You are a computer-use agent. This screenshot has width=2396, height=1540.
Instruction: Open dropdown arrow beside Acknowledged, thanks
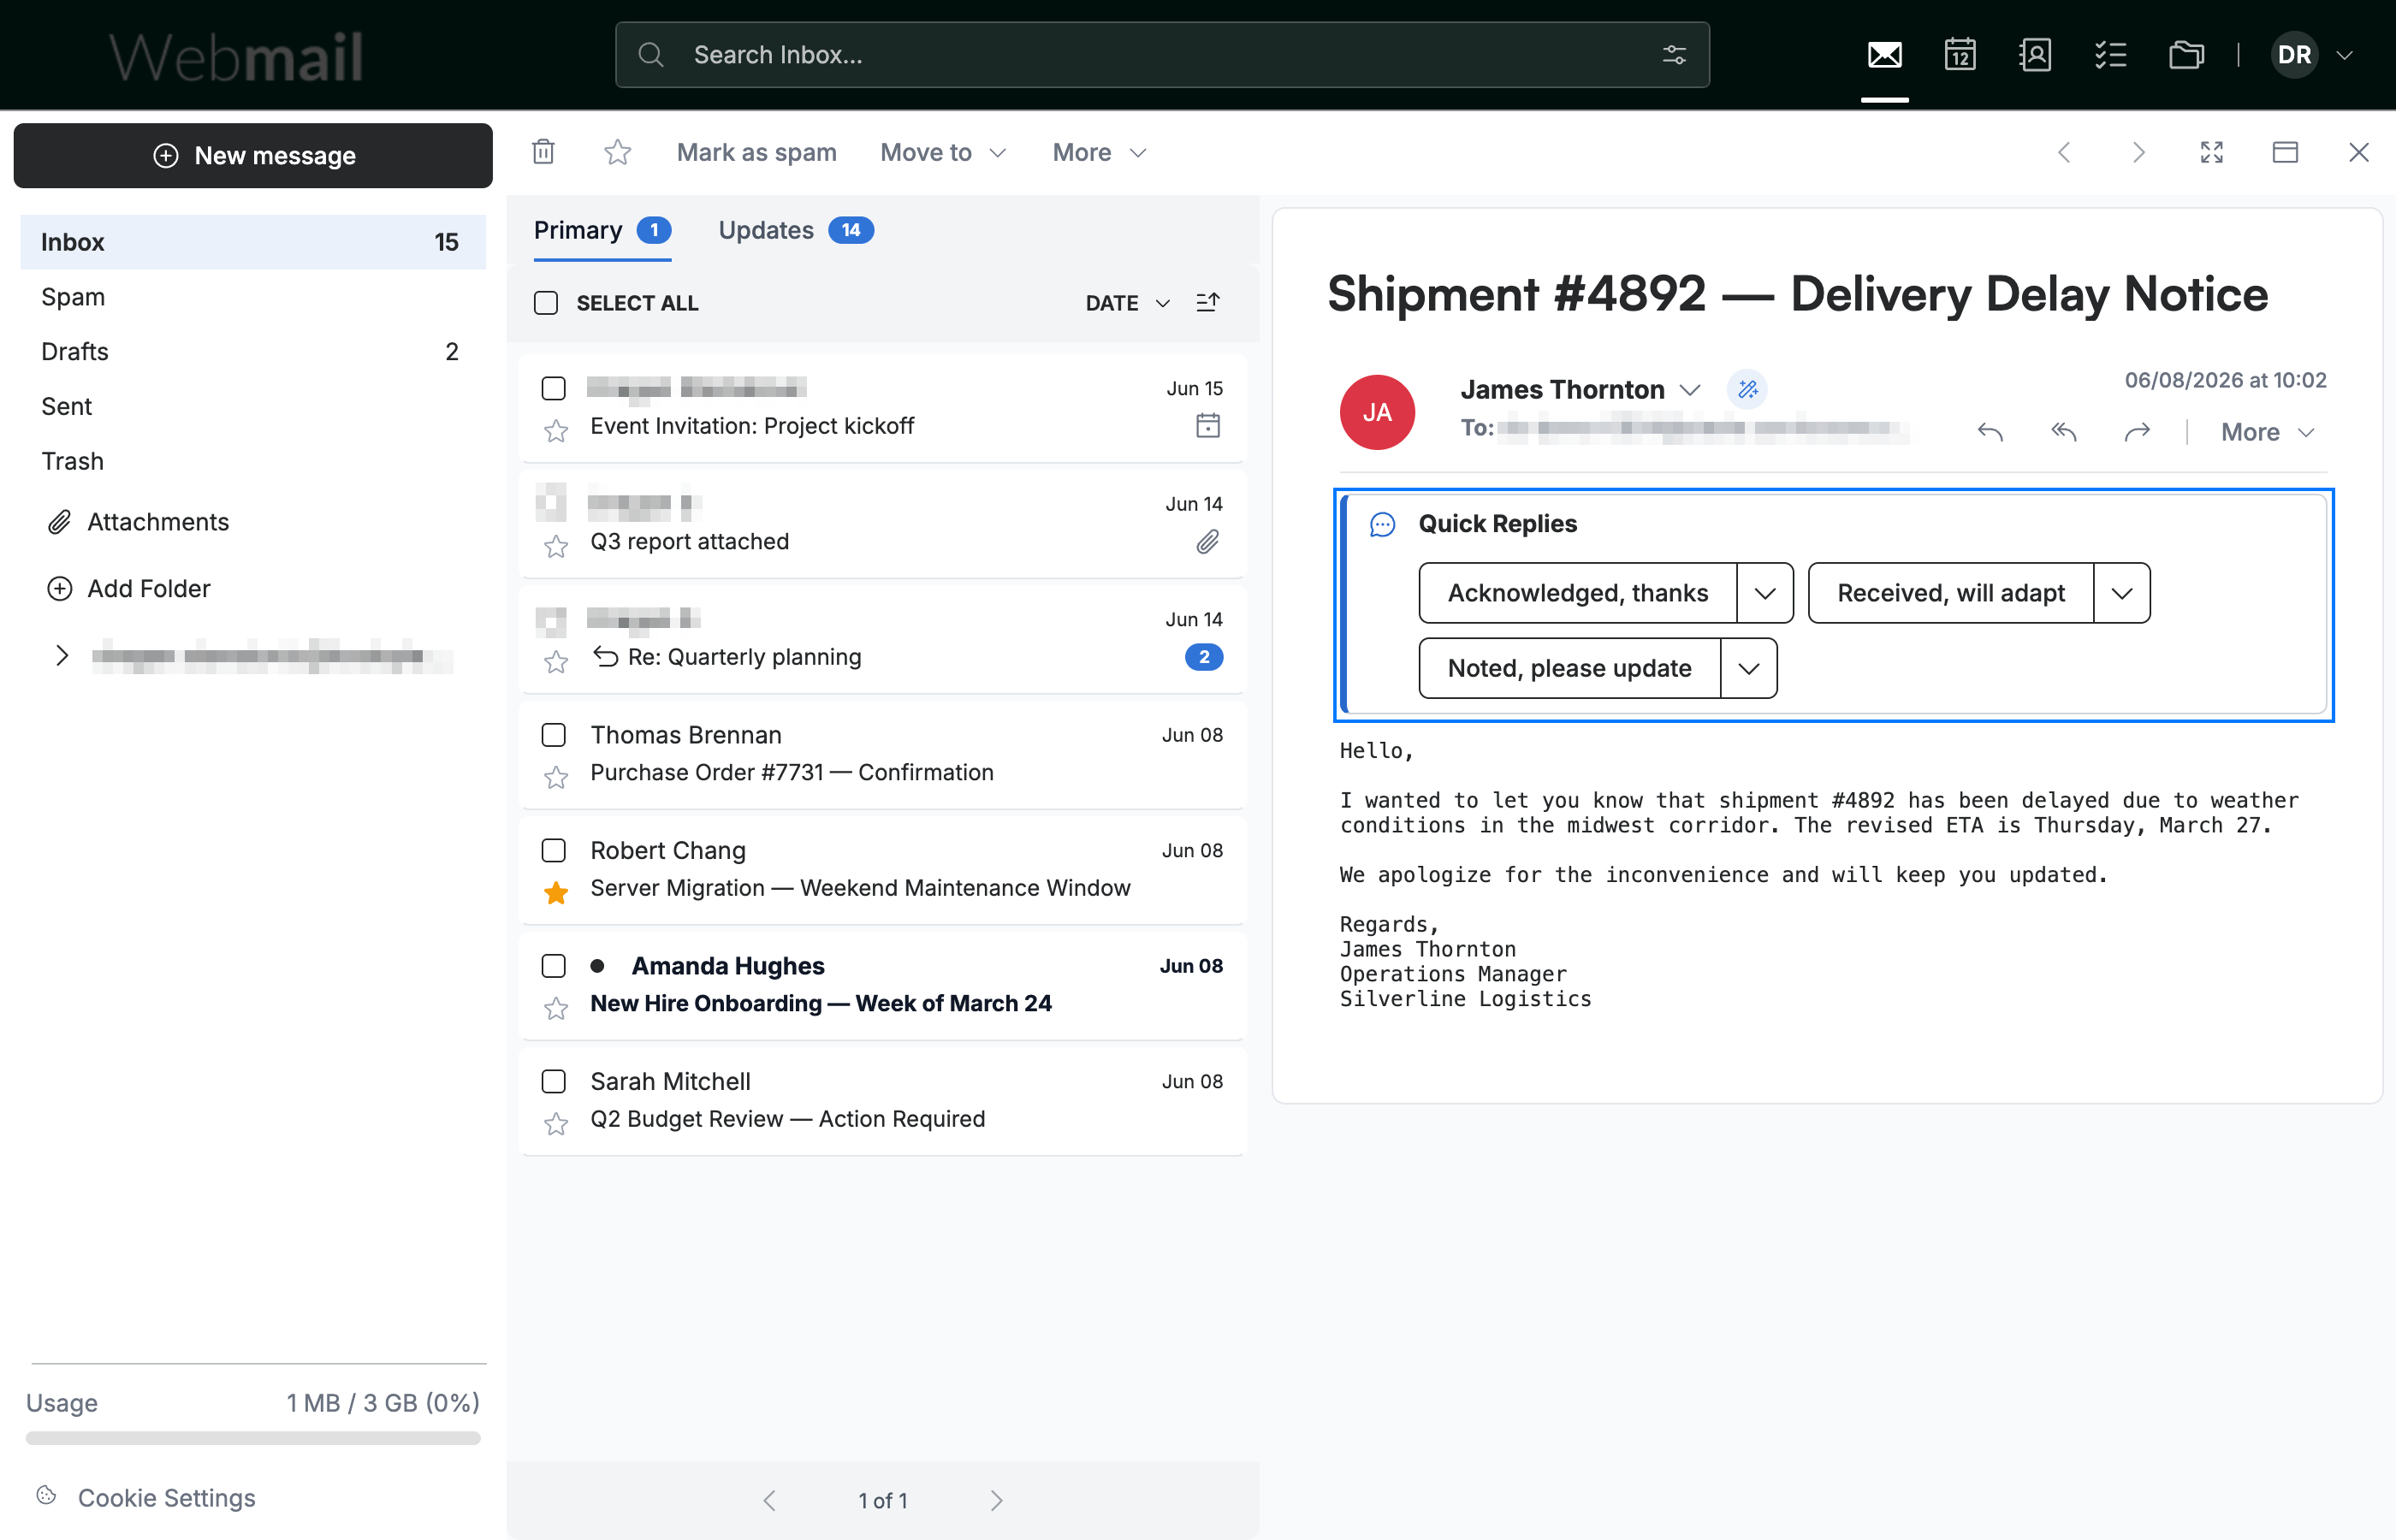click(x=1765, y=593)
